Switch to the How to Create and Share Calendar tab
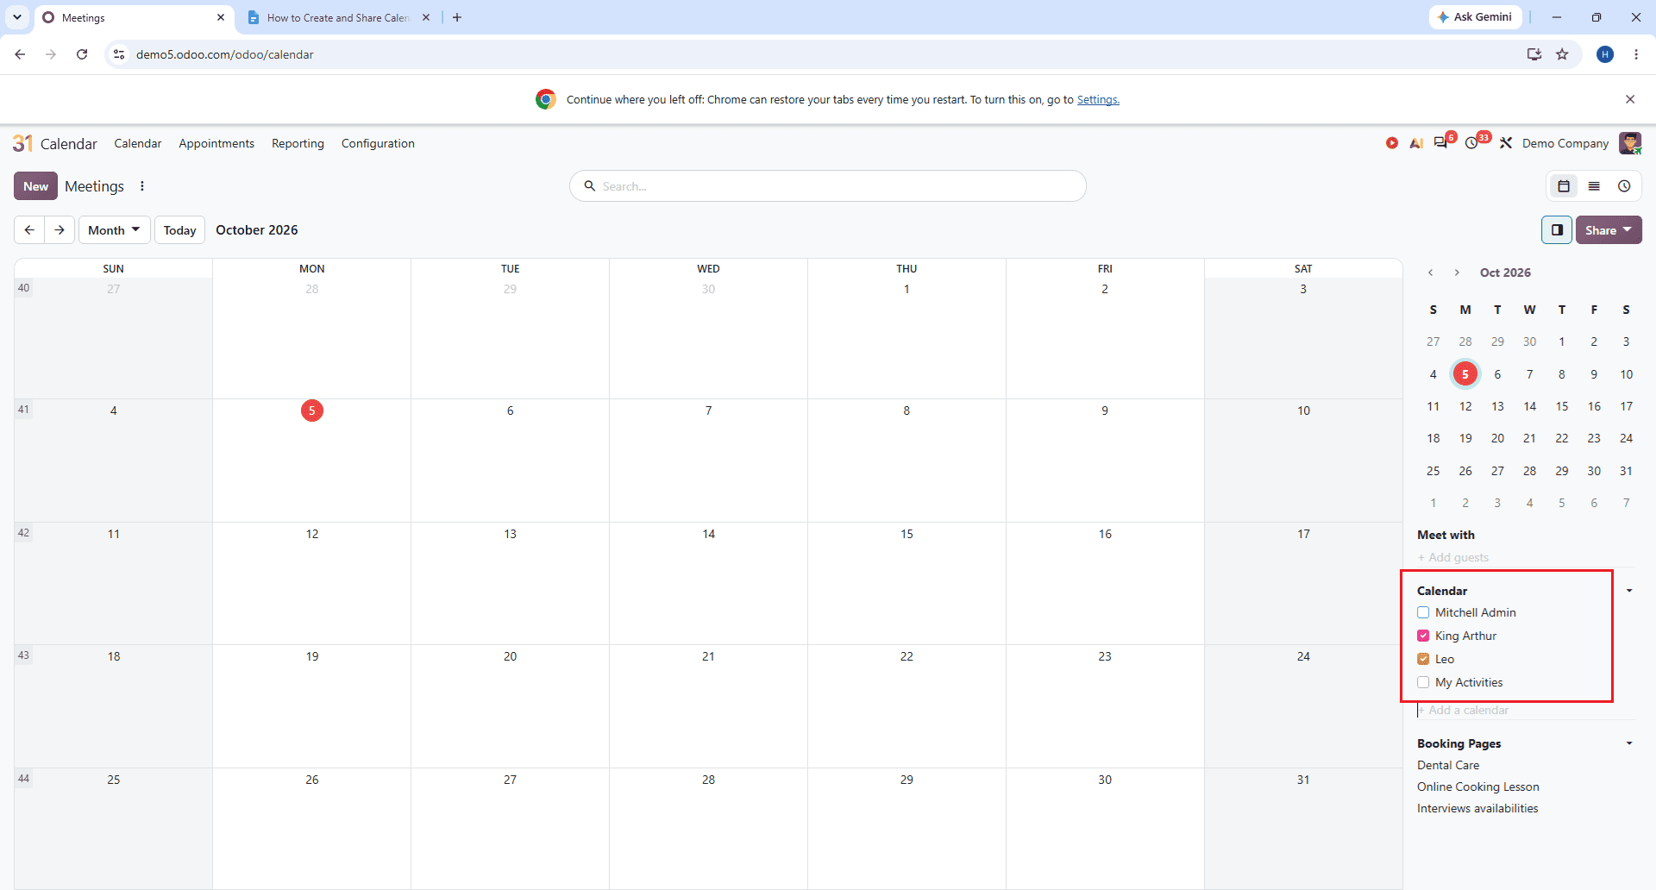The width and height of the screenshot is (1656, 890). (x=338, y=17)
